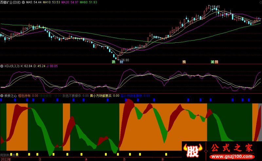Click the 2022年 label on time axis

6,159
